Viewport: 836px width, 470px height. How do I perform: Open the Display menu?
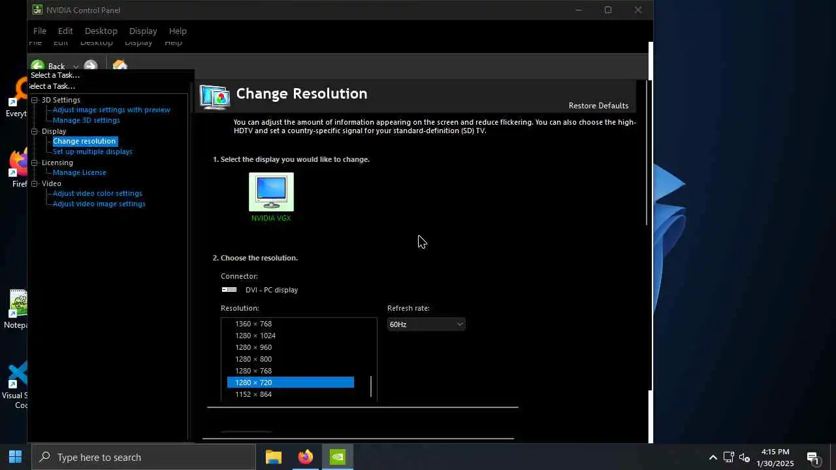click(143, 31)
